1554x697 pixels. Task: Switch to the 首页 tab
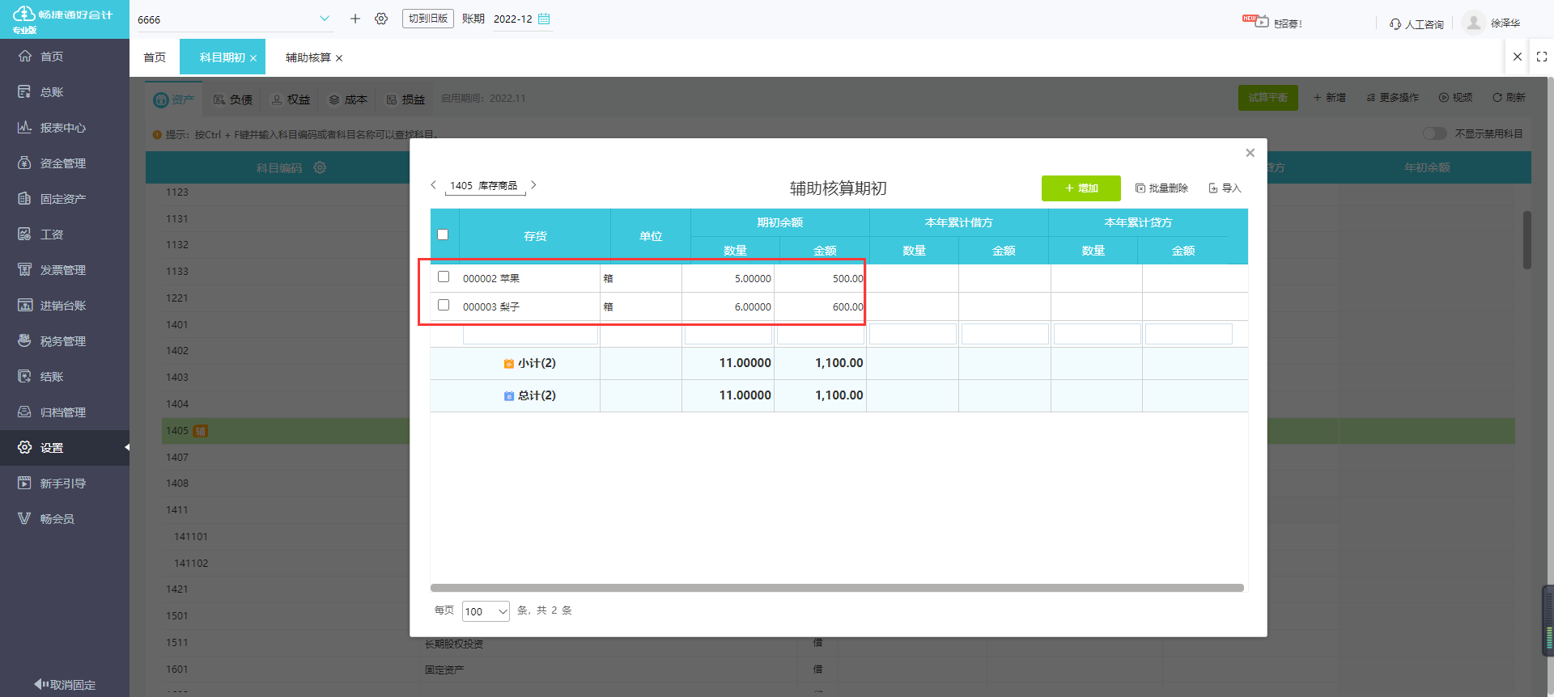pyautogui.click(x=155, y=57)
